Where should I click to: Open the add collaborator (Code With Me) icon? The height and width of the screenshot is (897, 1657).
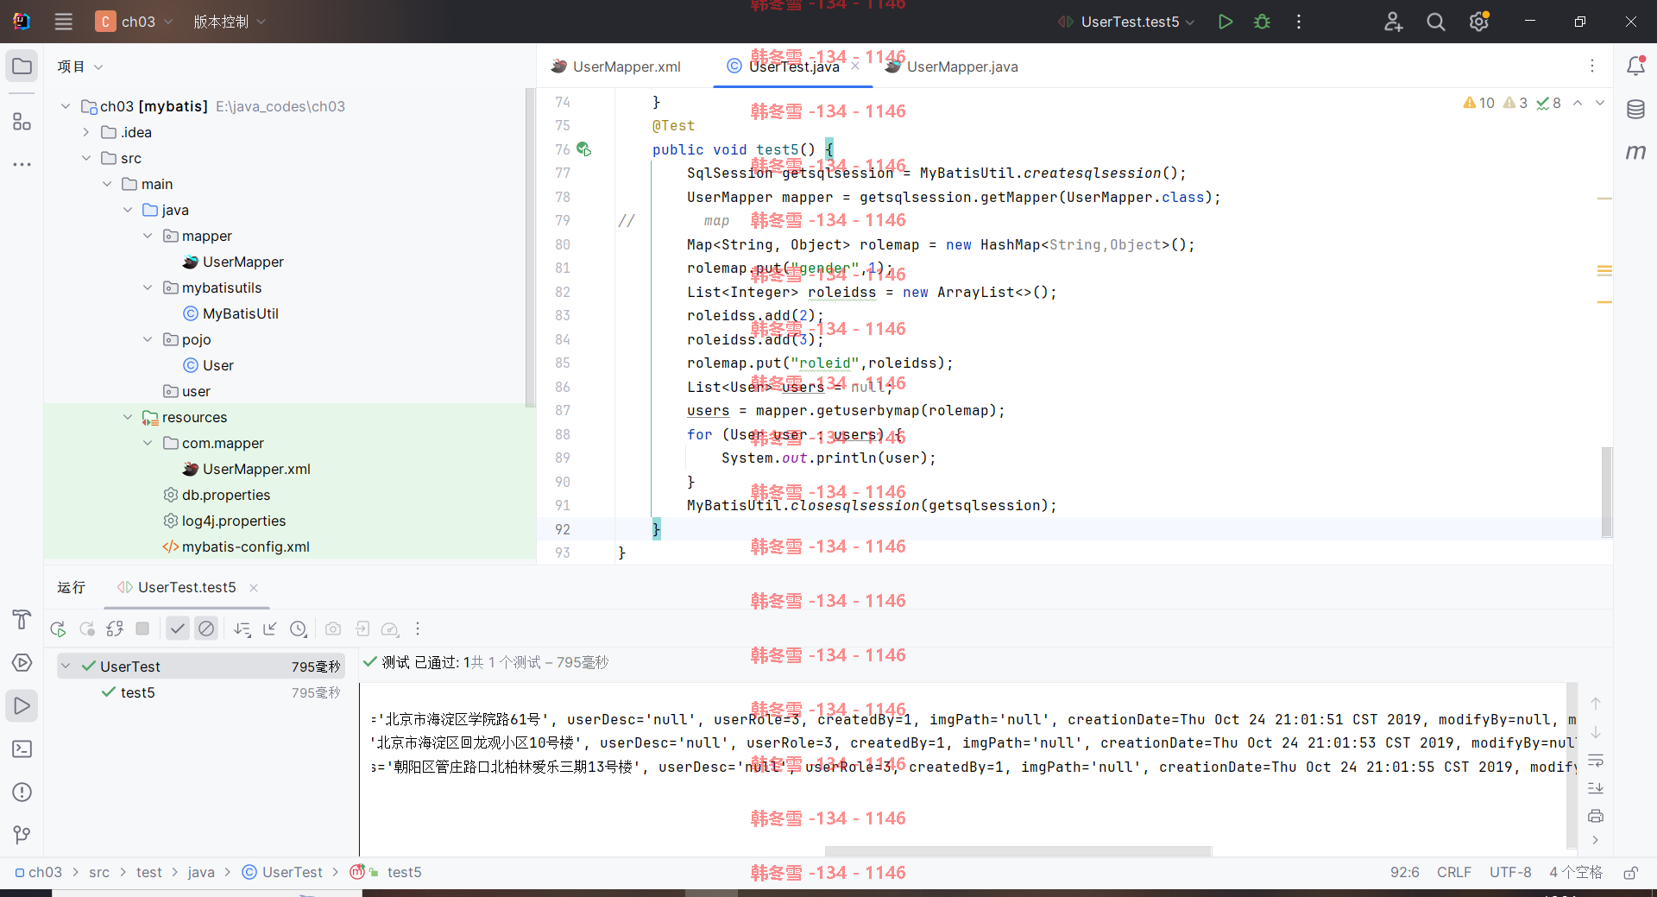click(1393, 22)
